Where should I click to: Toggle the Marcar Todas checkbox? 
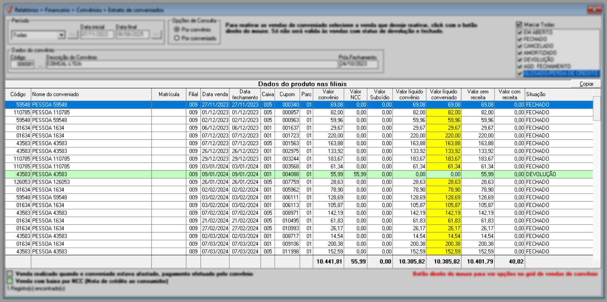(x=519, y=24)
